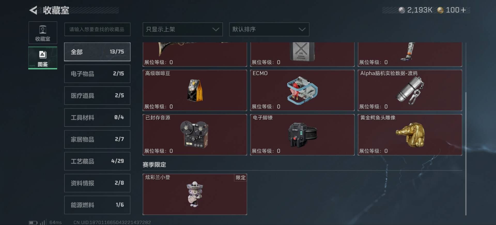This screenshot has height=225, width=496.
Task: Select the 电子脚镣 ankle monitor item
Action: (x=302, y=135)
